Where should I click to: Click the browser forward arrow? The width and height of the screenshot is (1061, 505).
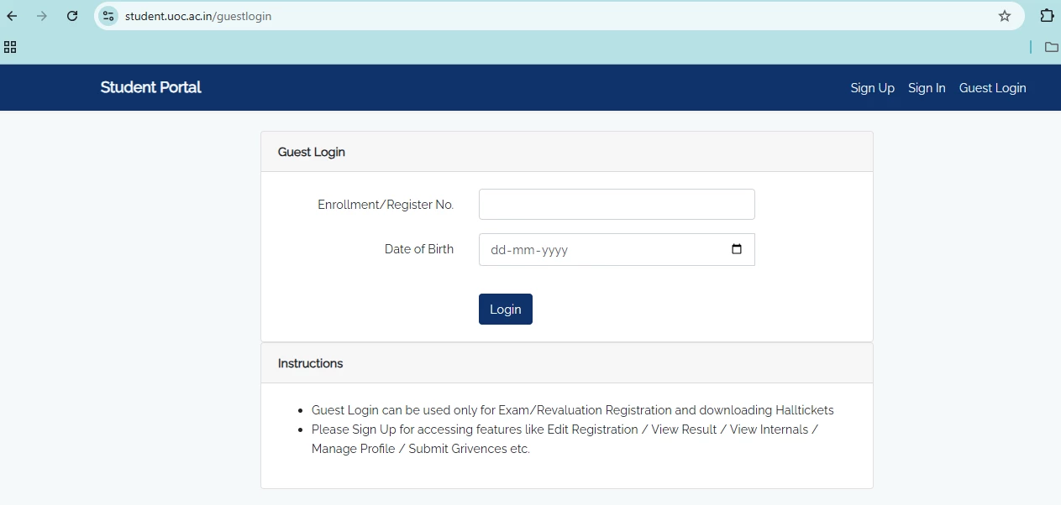click(x=42, y=16)
